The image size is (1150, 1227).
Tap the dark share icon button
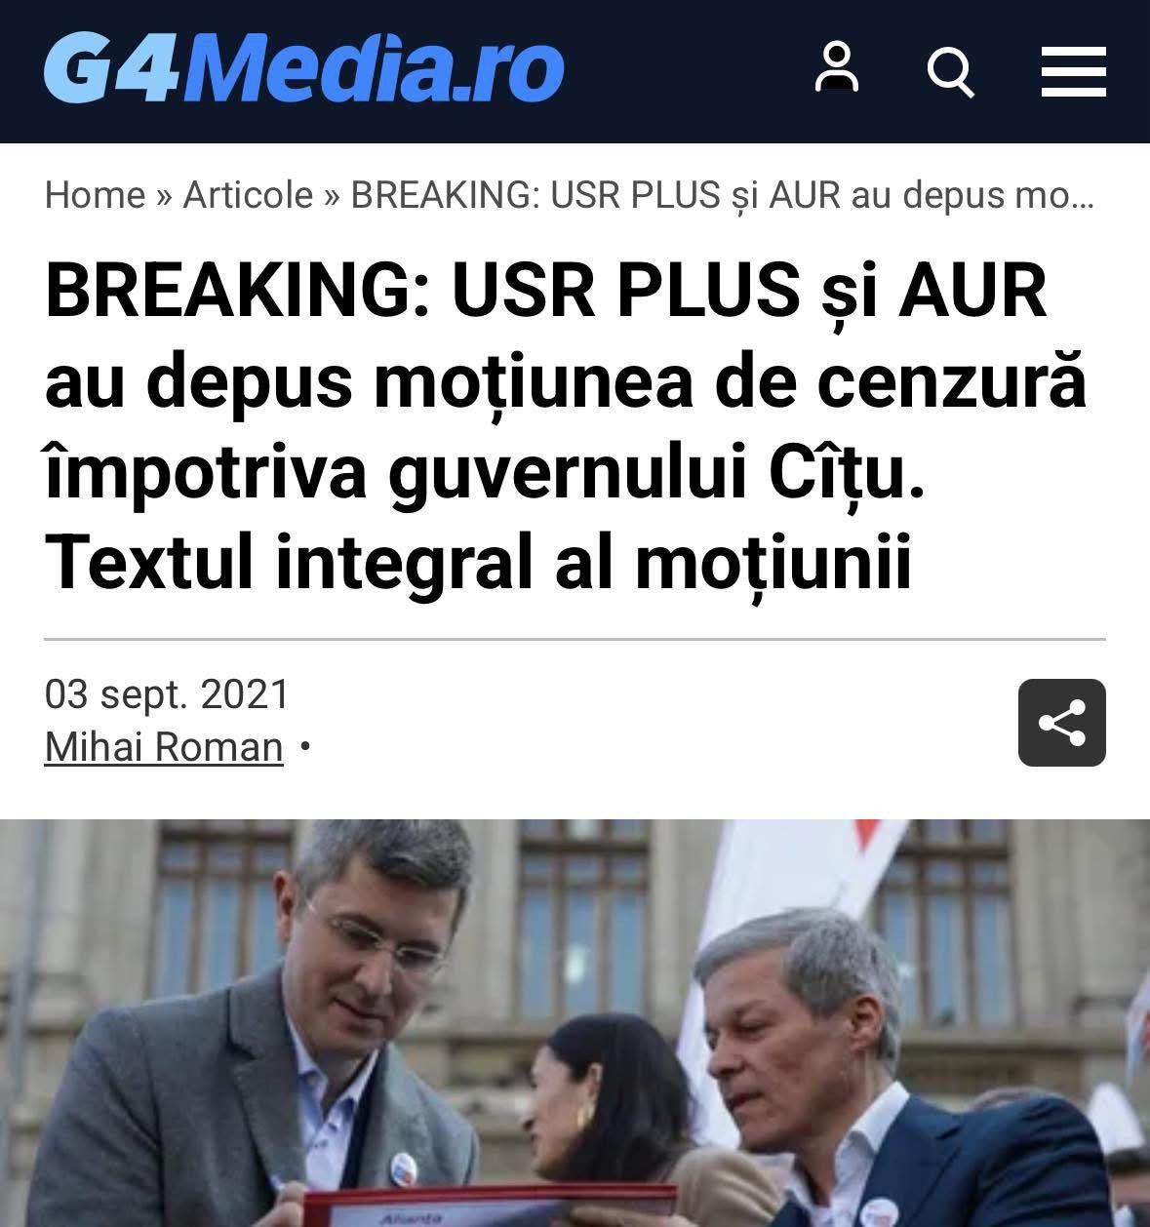pyautogui.click(x=1062, y=723)
